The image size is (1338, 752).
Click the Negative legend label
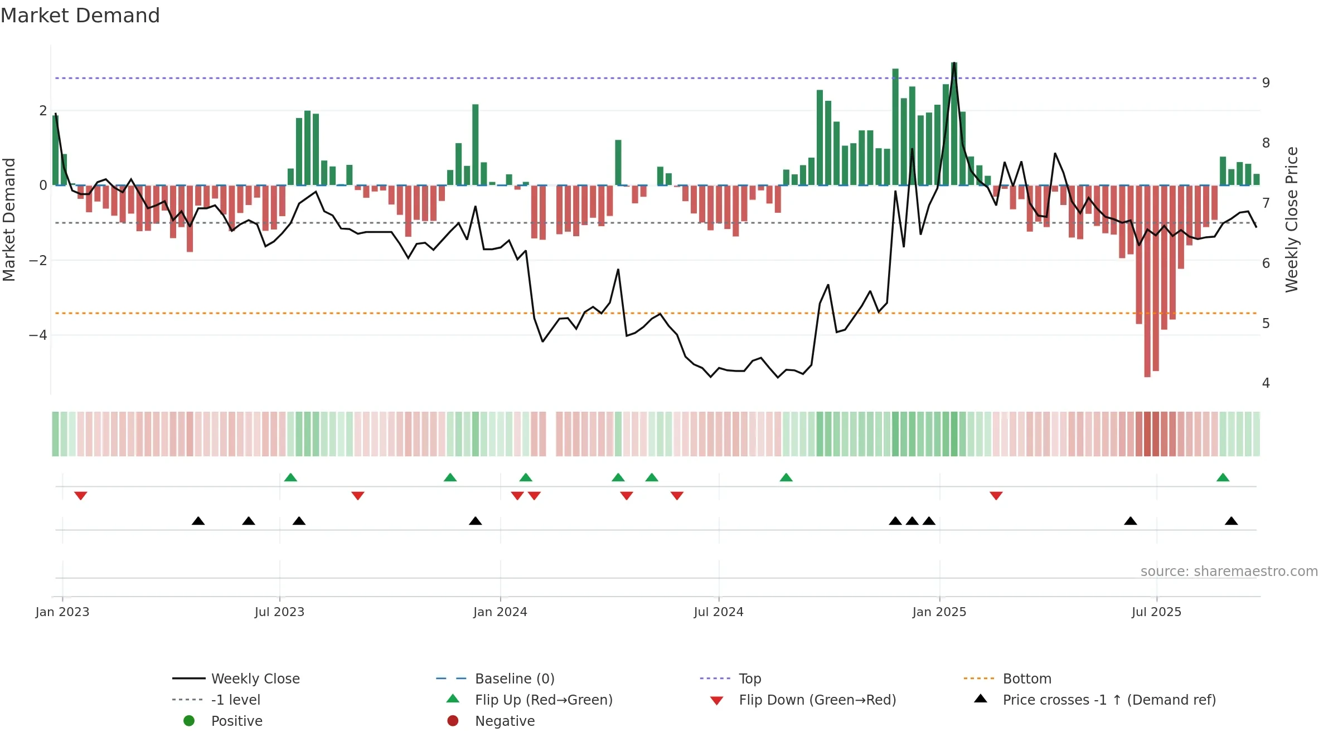click(x=505, y=721)
